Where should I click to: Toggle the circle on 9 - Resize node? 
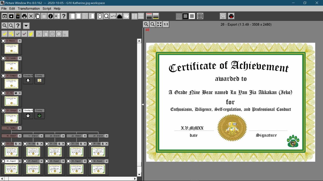3,41
